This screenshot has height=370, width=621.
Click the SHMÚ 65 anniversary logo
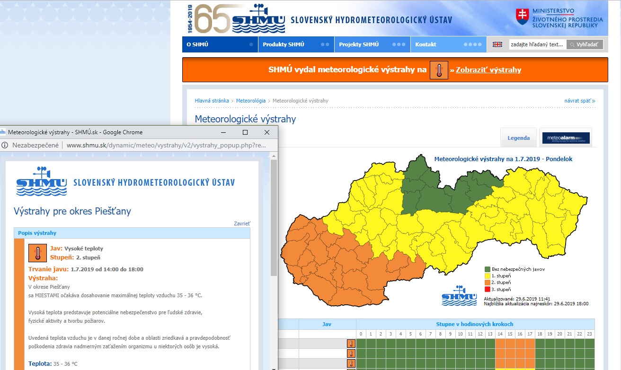236,18
